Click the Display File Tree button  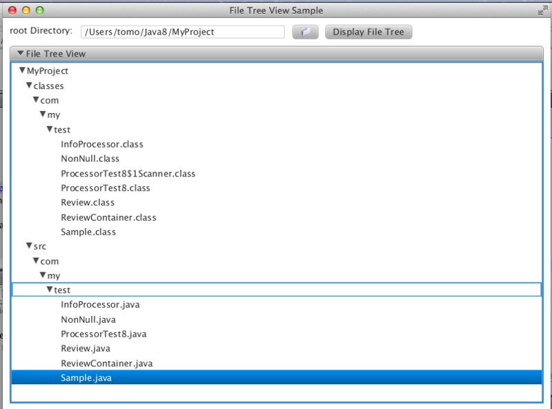coord(368,32)
